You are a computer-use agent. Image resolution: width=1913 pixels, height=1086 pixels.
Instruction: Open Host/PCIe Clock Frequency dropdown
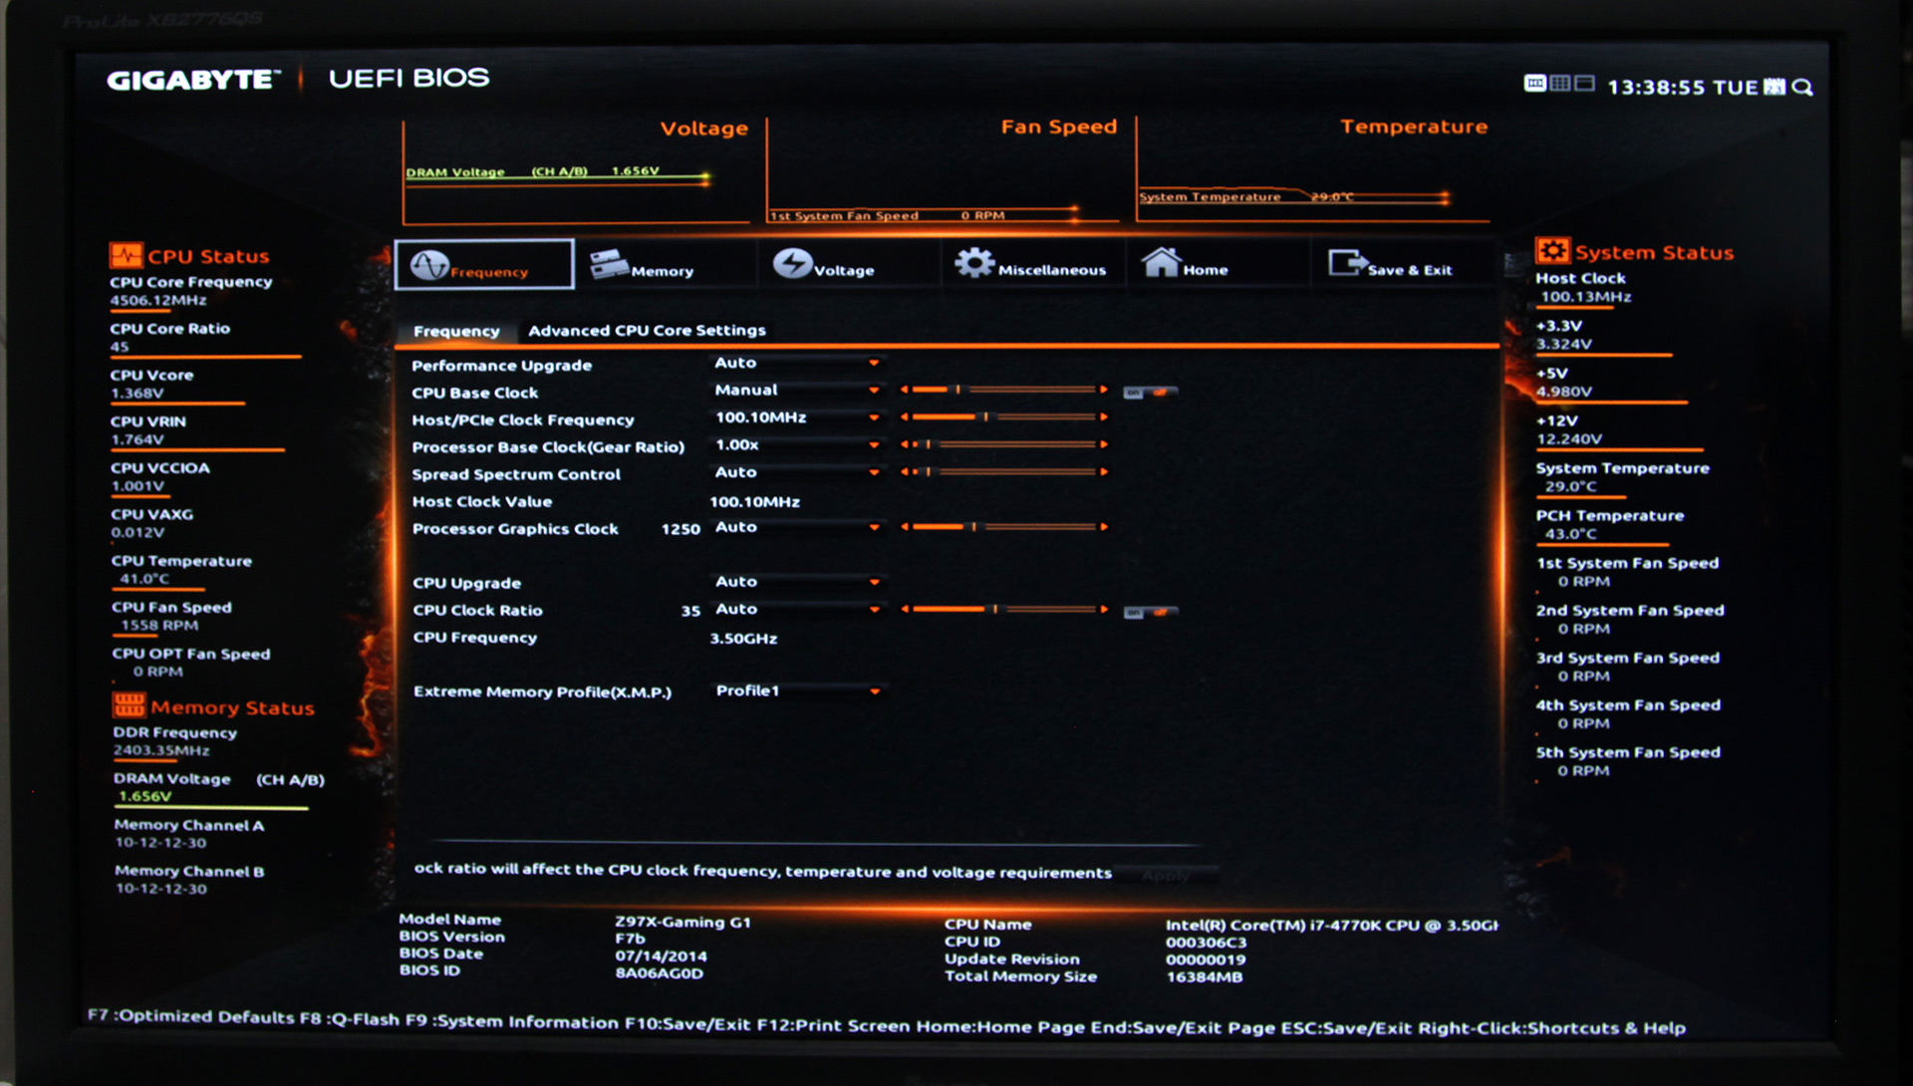point(797,417)
